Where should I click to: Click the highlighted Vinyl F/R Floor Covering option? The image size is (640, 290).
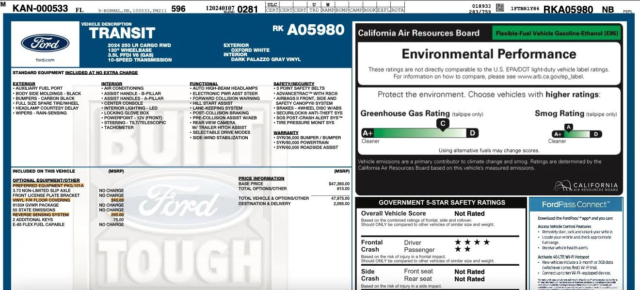point(41,200)
